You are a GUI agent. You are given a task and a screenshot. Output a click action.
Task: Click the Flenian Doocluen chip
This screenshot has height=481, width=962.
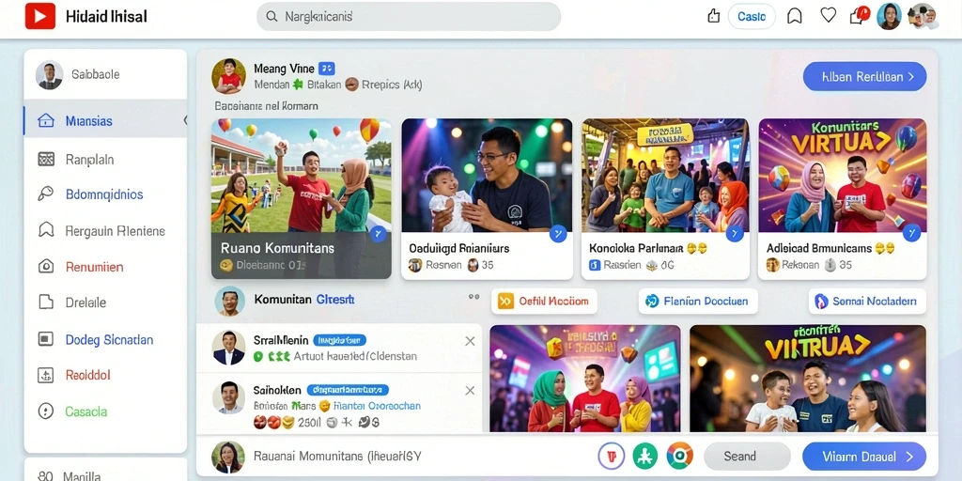(x=698, y=302)
